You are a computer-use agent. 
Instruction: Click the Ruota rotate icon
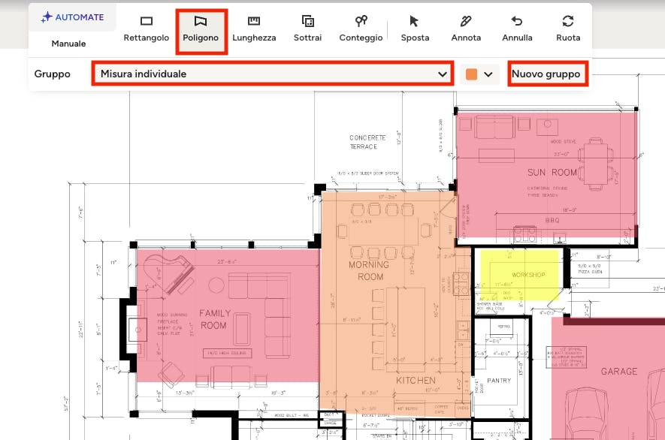click(568, 29)
